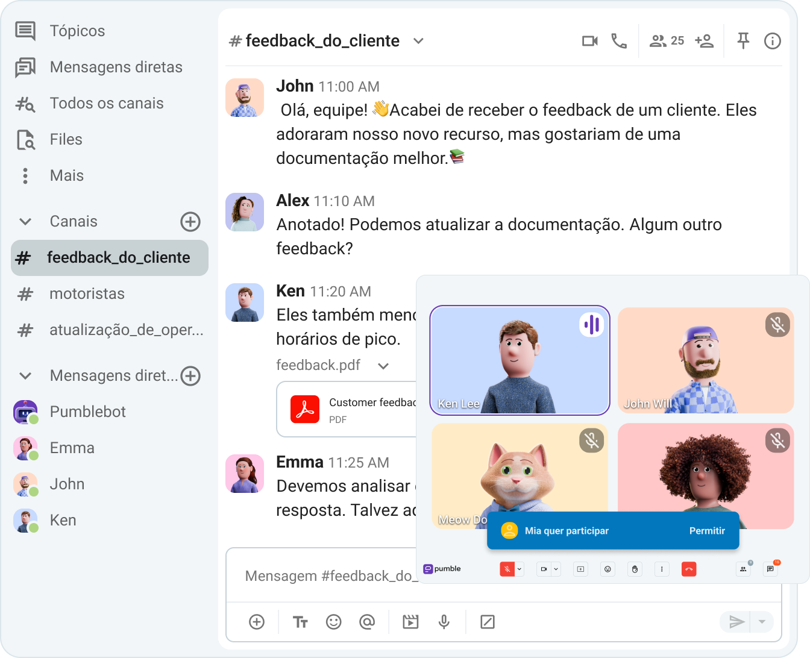This screenshot has width=810, height=658.
Task: Click the add member icon in header
Action: (x=704, y=41)
